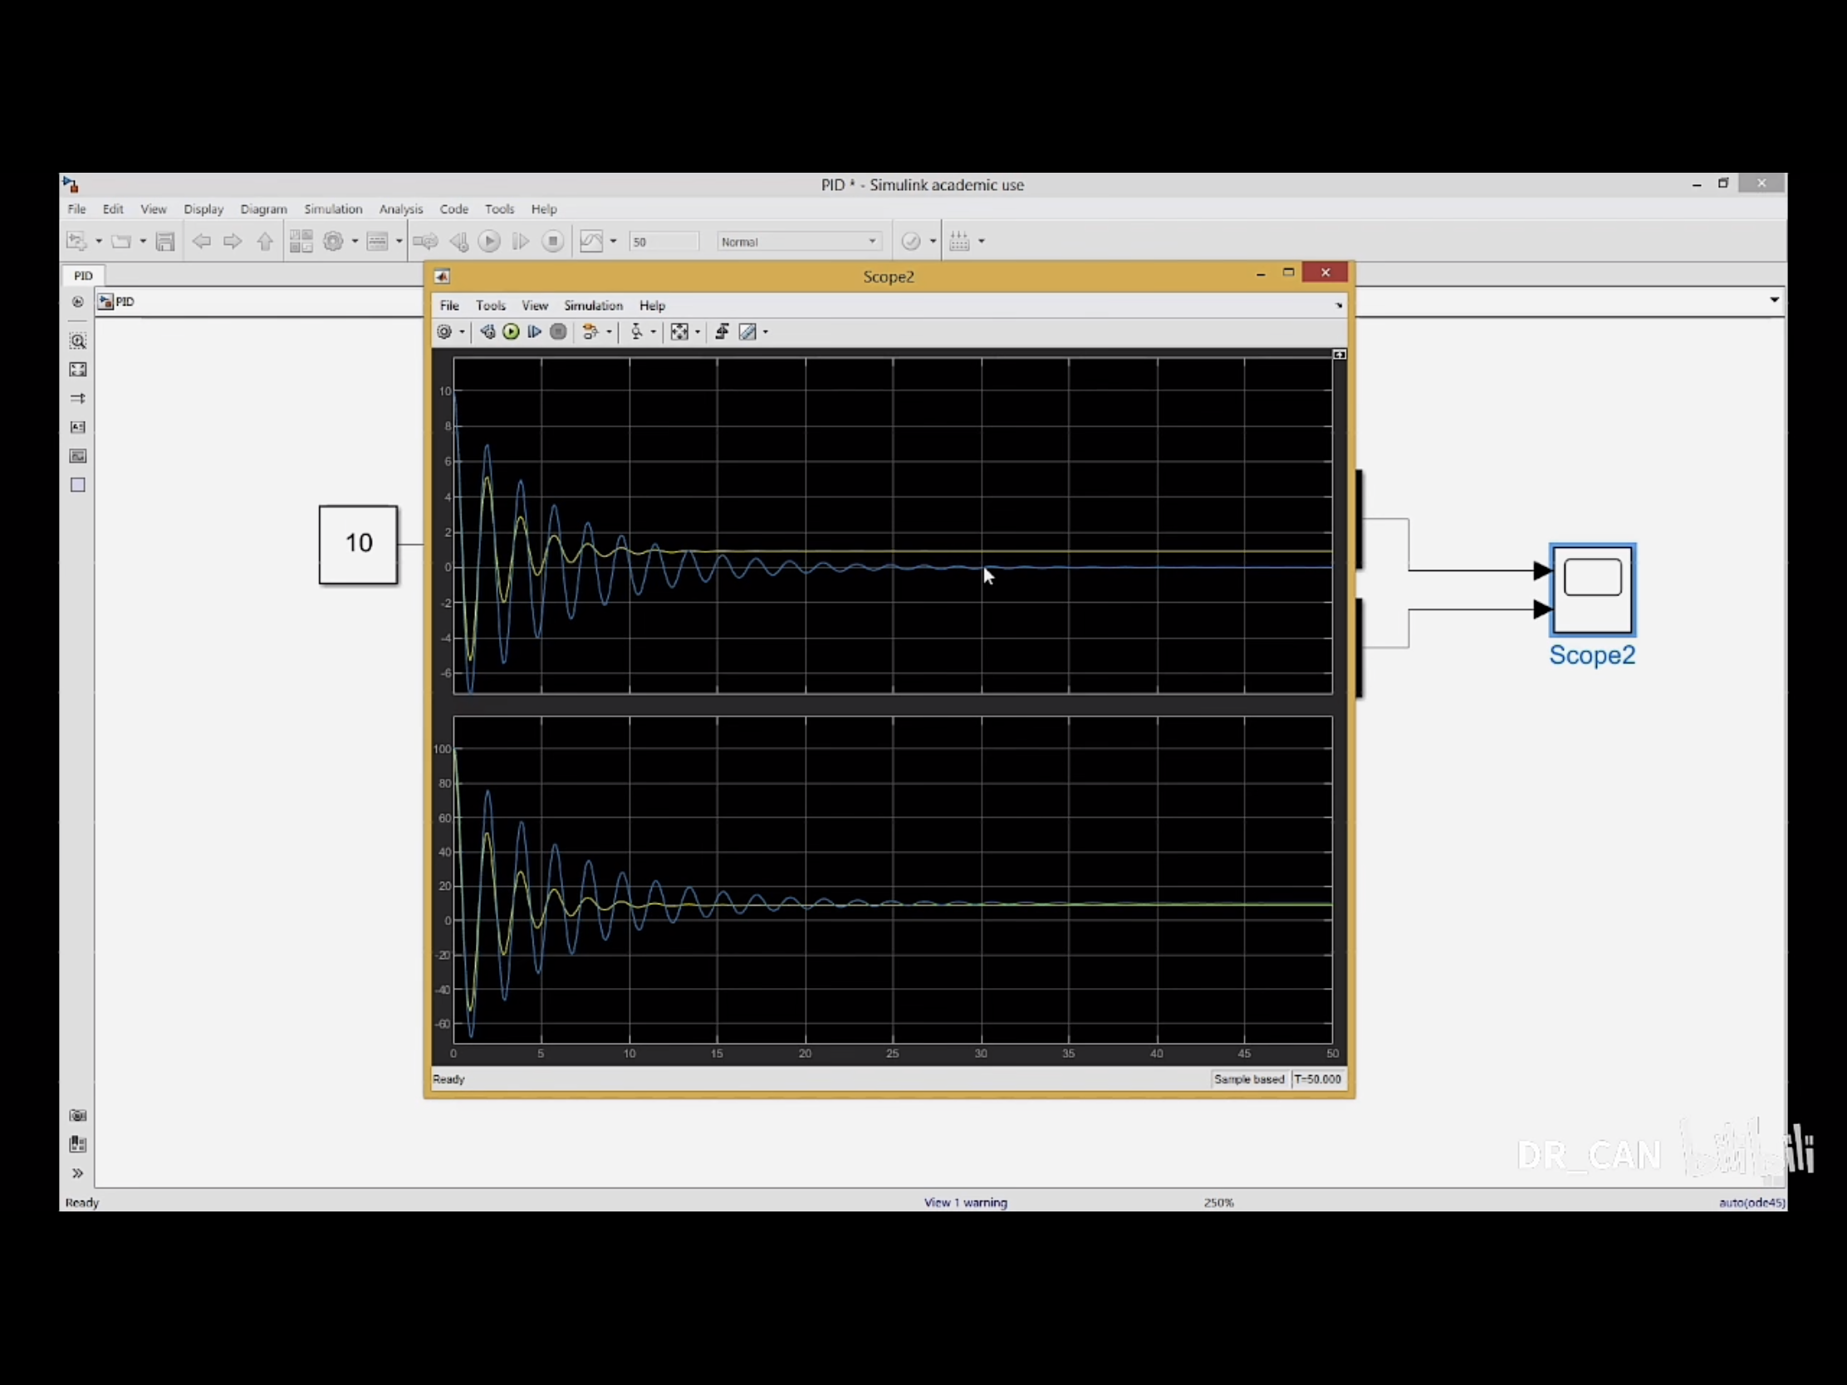Click the maximize axes icon above the Scope2 plot
This screenshot has width=1847, height=1385.
click(x=1340, y=355)
